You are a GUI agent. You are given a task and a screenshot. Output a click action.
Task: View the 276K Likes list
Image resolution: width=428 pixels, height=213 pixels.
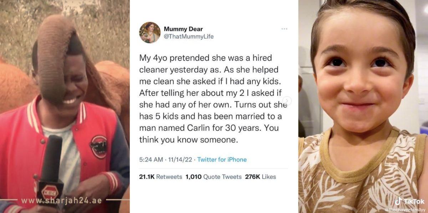(x=260, y=177)
